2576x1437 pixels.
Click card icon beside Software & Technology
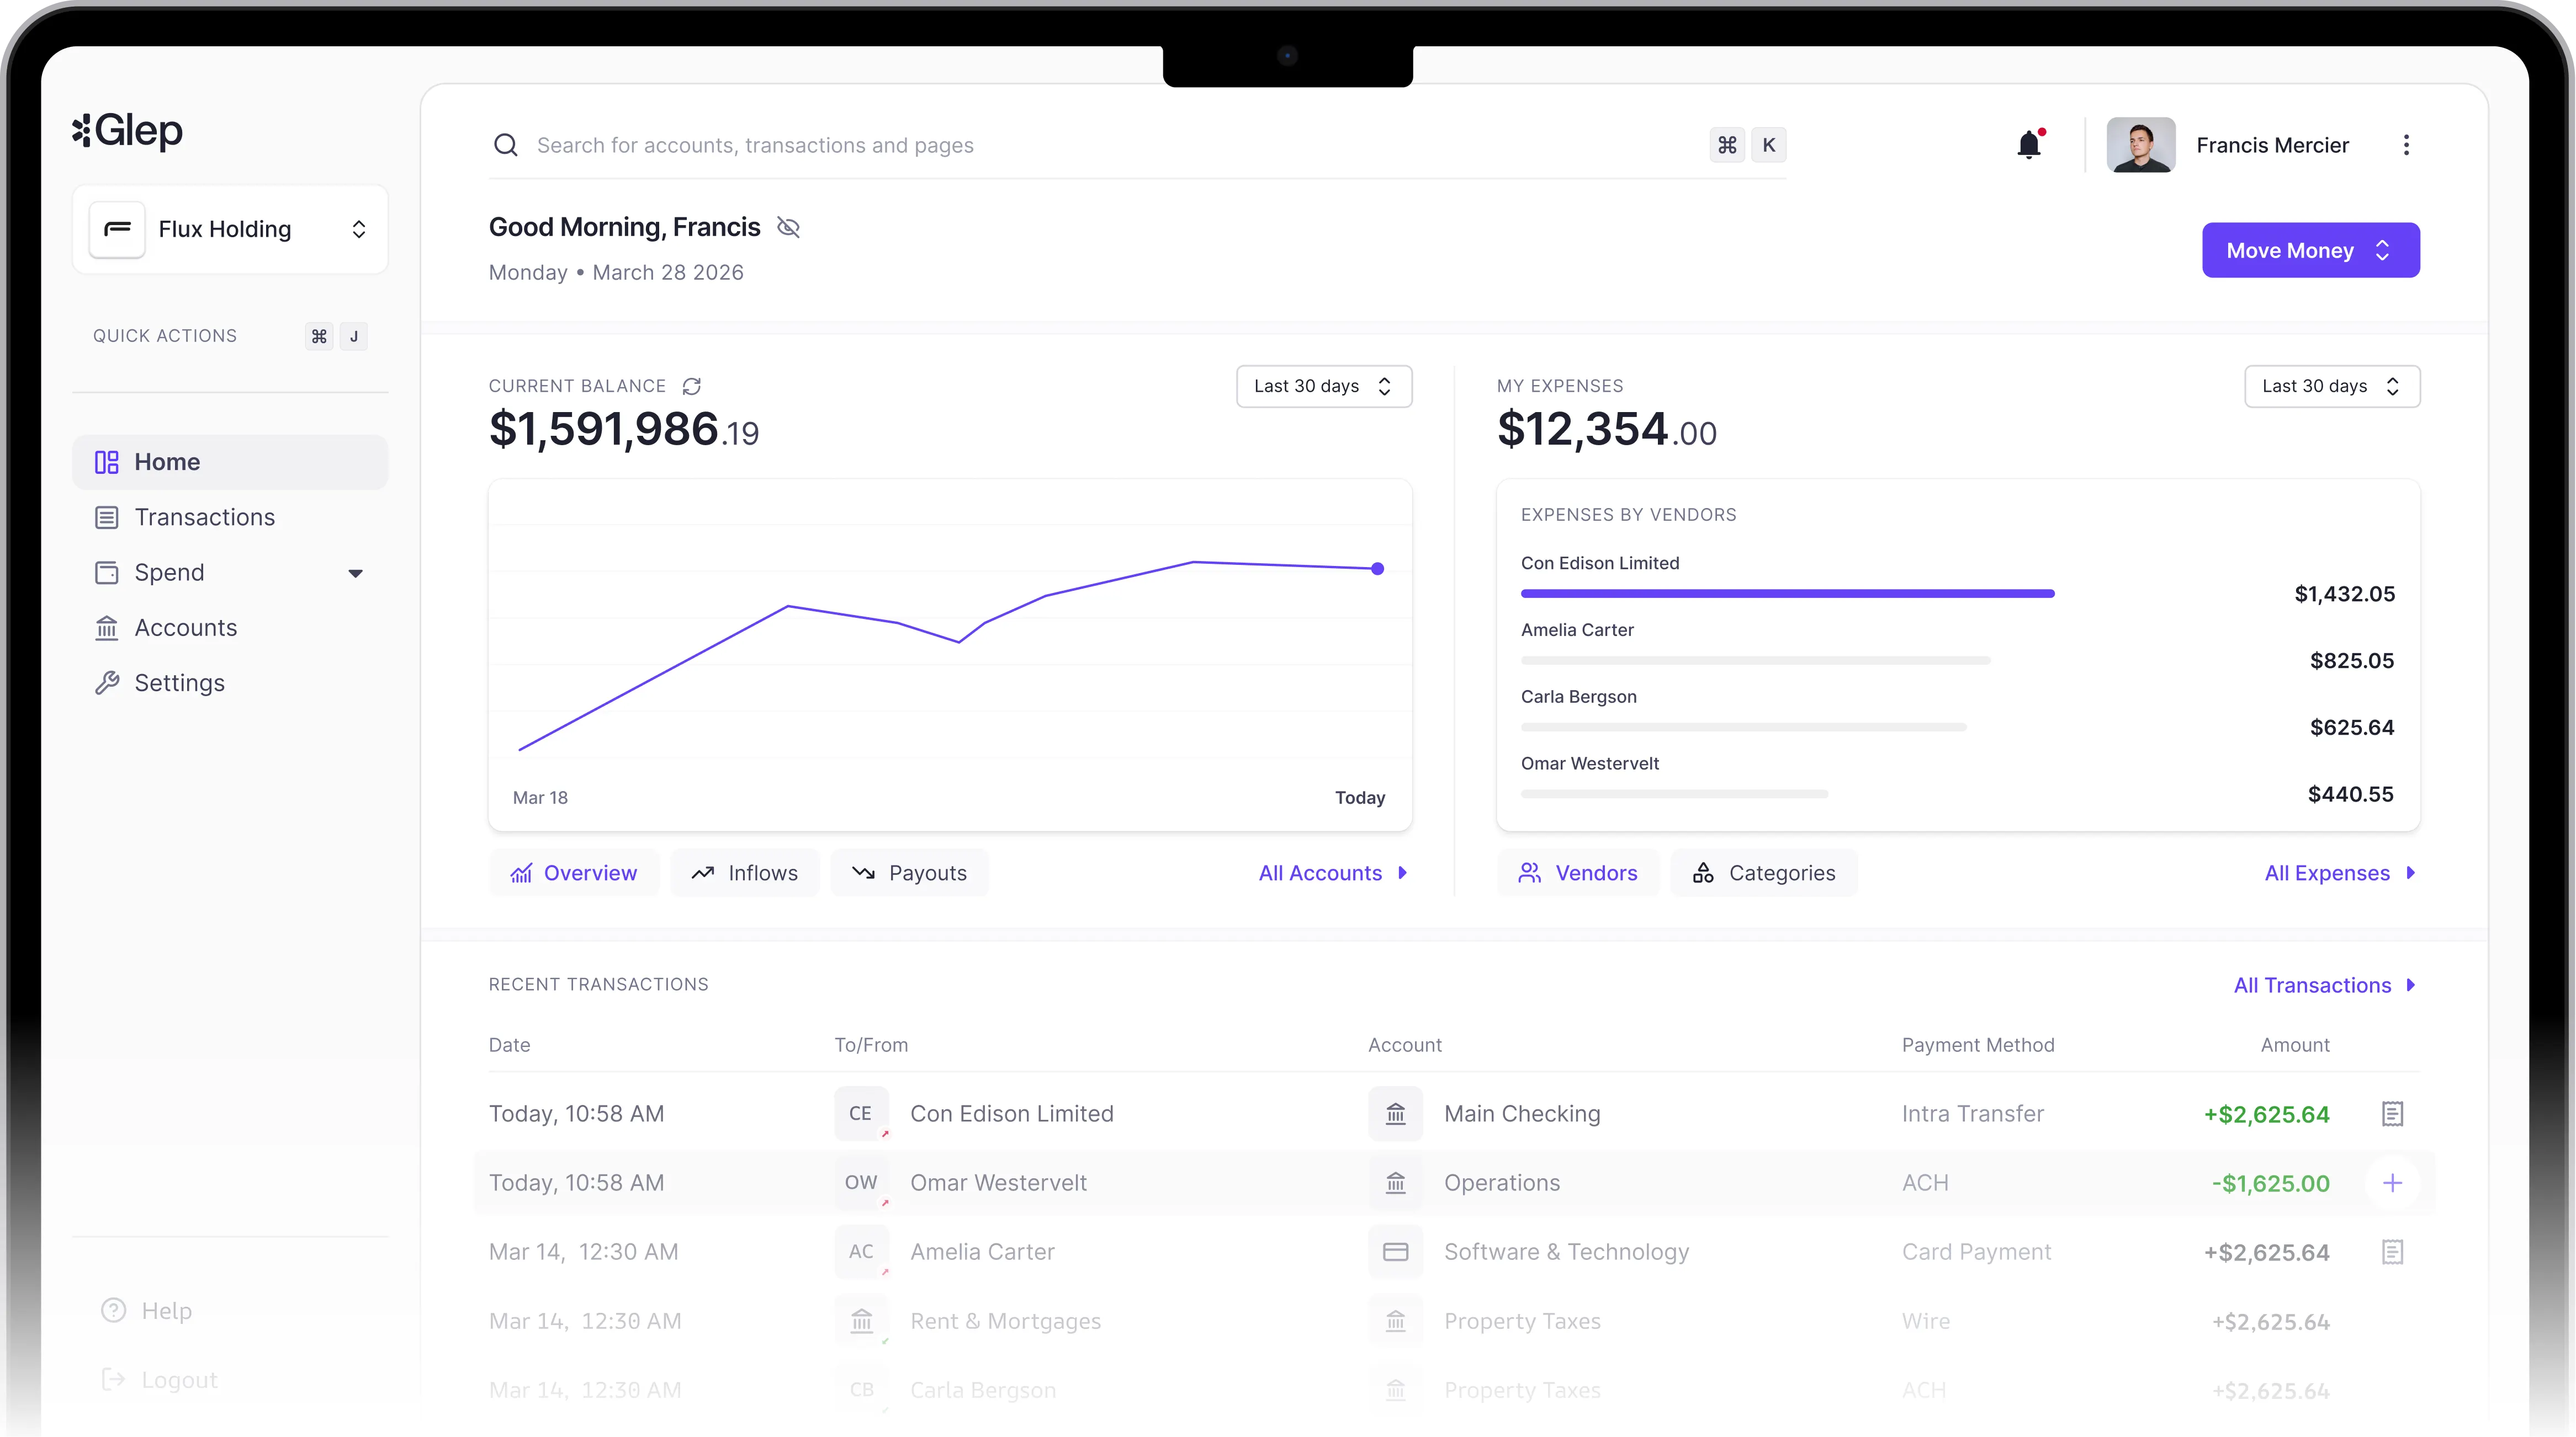[x=1395, y=1251]
